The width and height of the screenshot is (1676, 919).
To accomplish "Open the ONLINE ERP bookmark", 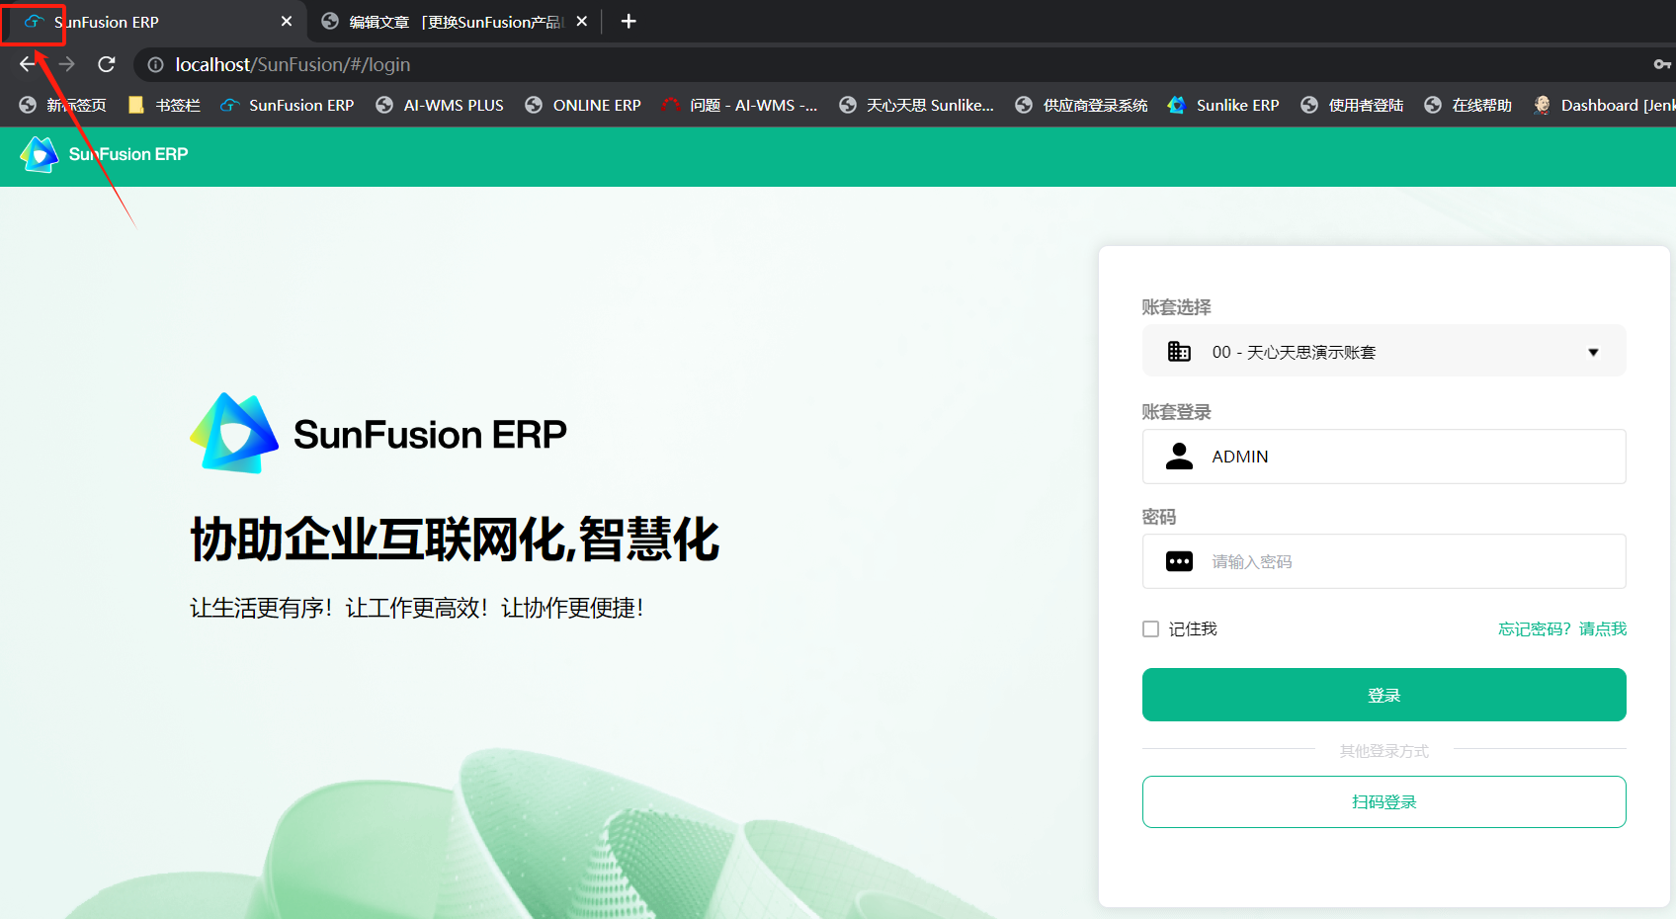I will tap(583, 105).
